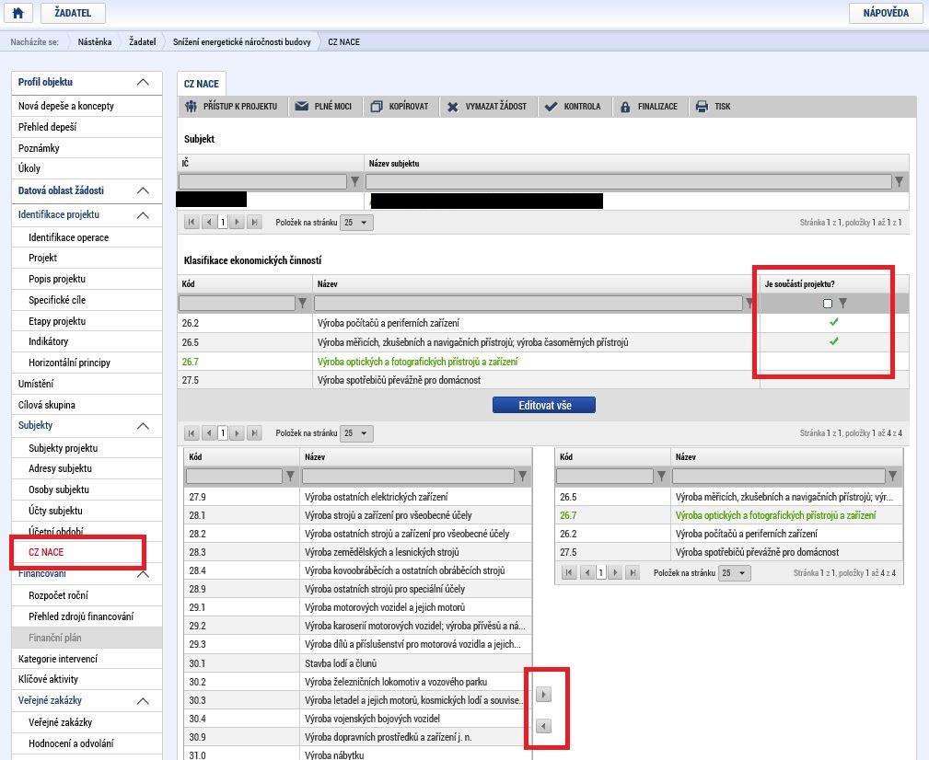929x760 pixels.
Task: Open Položek na stránku dropdown below Editovat vše
Action: coord(356,433)
